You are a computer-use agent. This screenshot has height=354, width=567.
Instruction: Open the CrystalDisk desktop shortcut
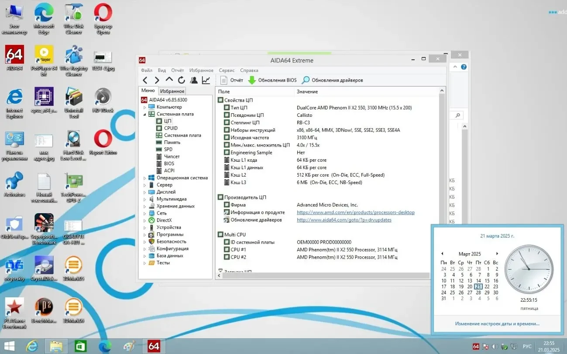[x=44, y=268]
